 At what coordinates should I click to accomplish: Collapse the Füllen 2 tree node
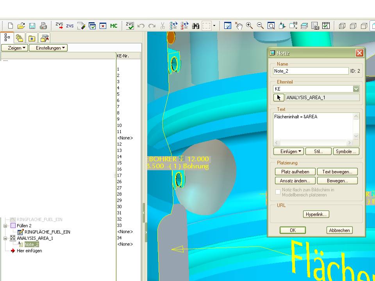click(x=5, y=226)
